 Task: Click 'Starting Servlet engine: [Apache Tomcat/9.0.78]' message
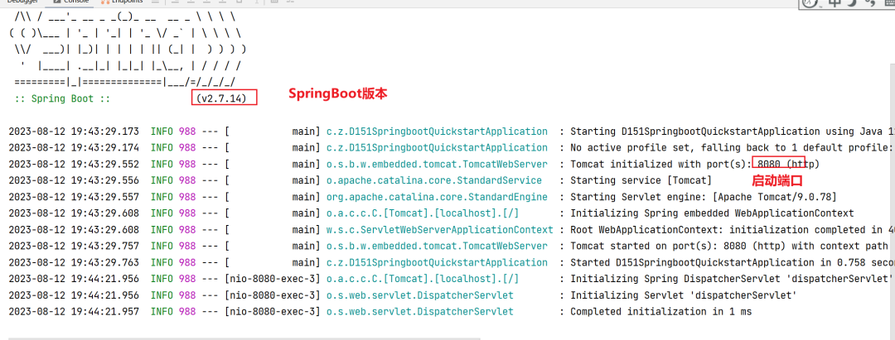pos(704,197)
